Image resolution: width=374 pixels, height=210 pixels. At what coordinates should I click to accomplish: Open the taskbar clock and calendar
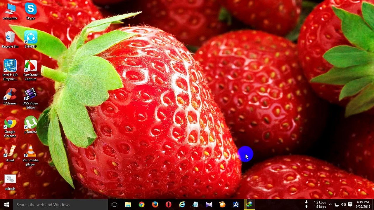point(363,204)
